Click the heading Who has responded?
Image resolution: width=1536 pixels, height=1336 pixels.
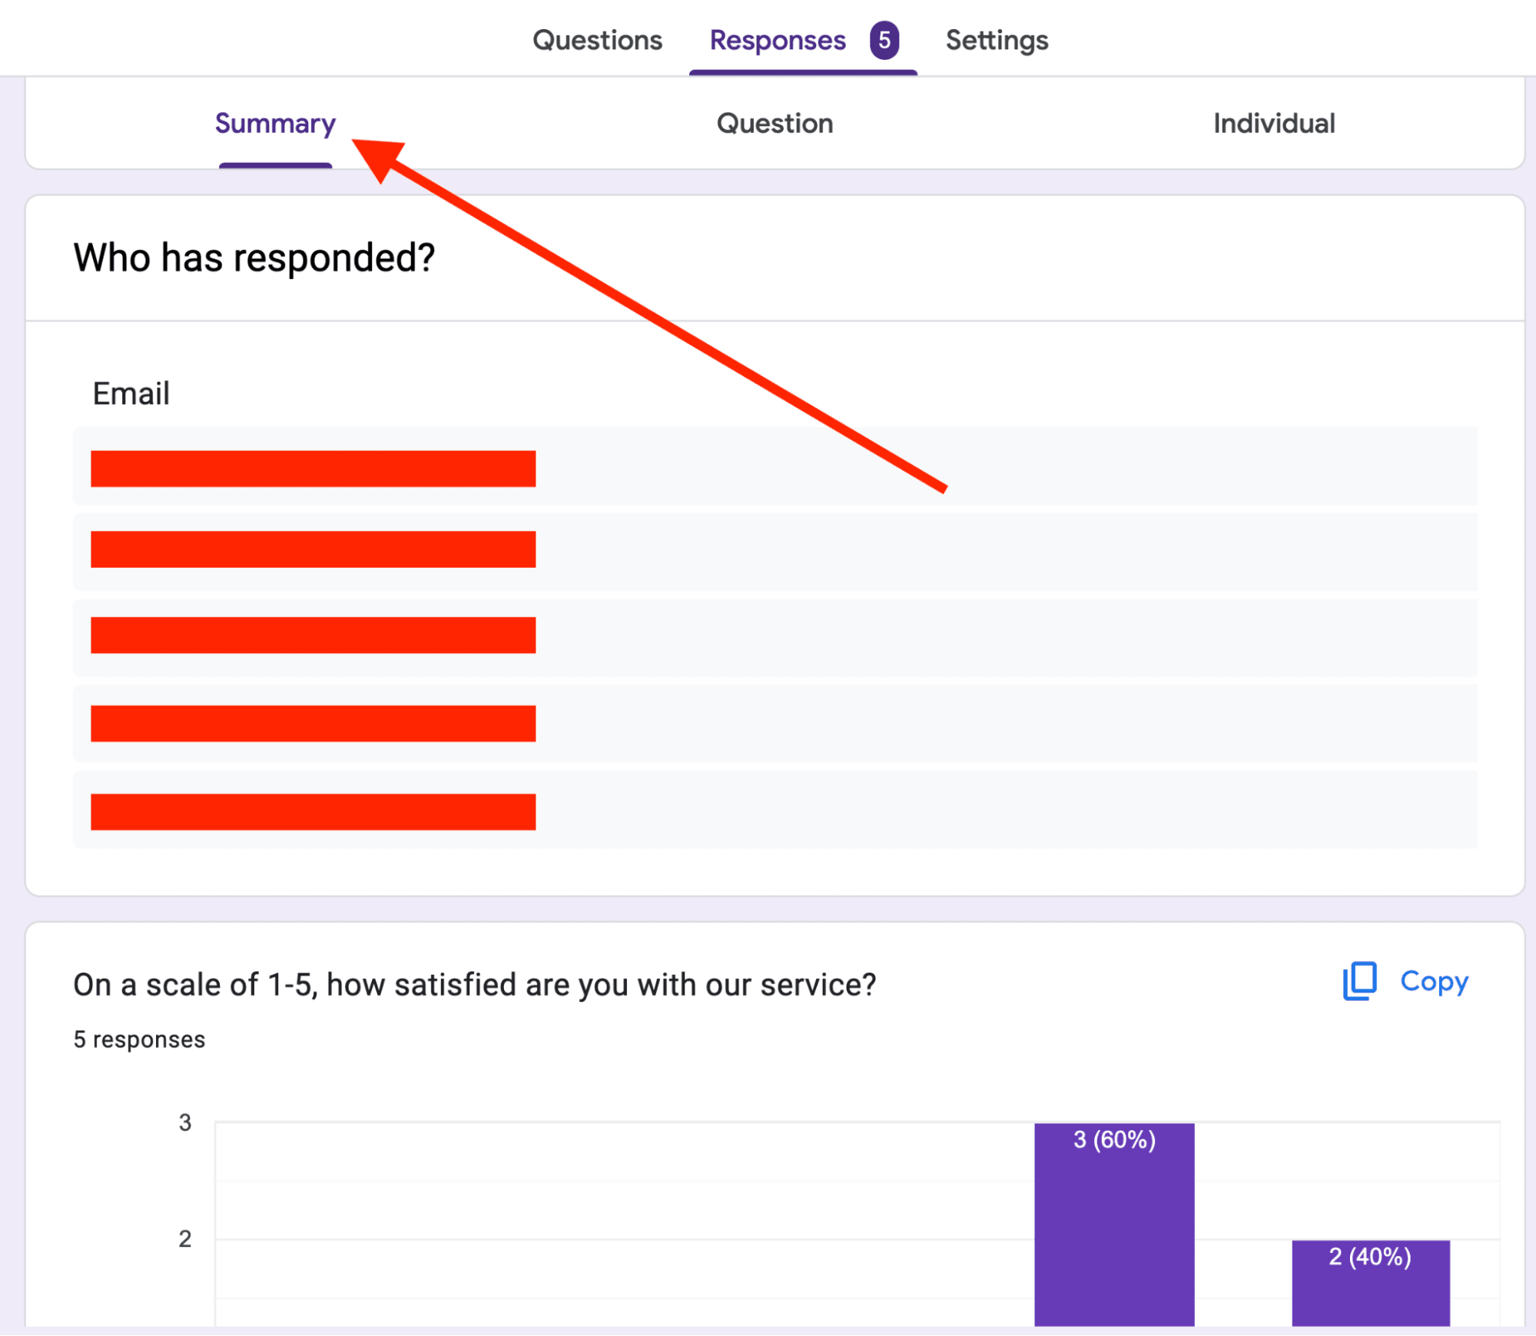[254, 257]
